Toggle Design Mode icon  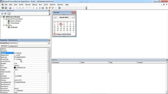43,8
